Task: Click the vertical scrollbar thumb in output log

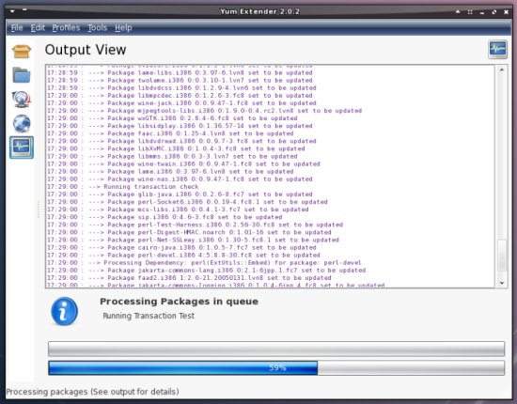Action: tap(502, 256)
